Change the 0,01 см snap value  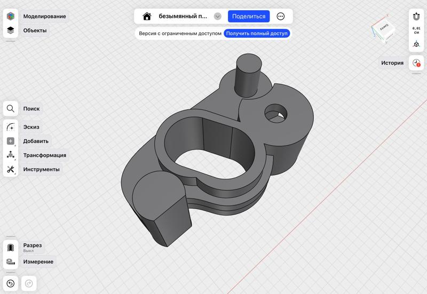416,30
